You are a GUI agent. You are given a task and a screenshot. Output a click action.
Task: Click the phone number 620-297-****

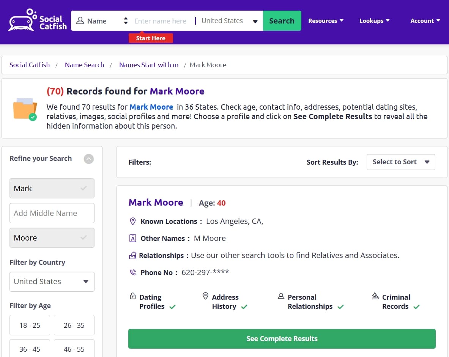pos(205,272)
